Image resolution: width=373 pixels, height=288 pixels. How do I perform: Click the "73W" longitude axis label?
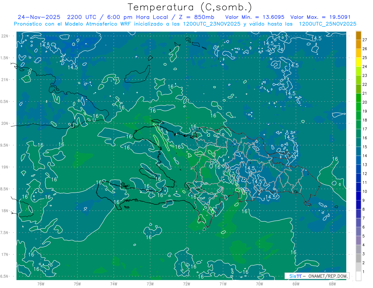[150, 284]
